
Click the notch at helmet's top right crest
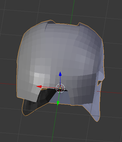(x=79, y=24)
